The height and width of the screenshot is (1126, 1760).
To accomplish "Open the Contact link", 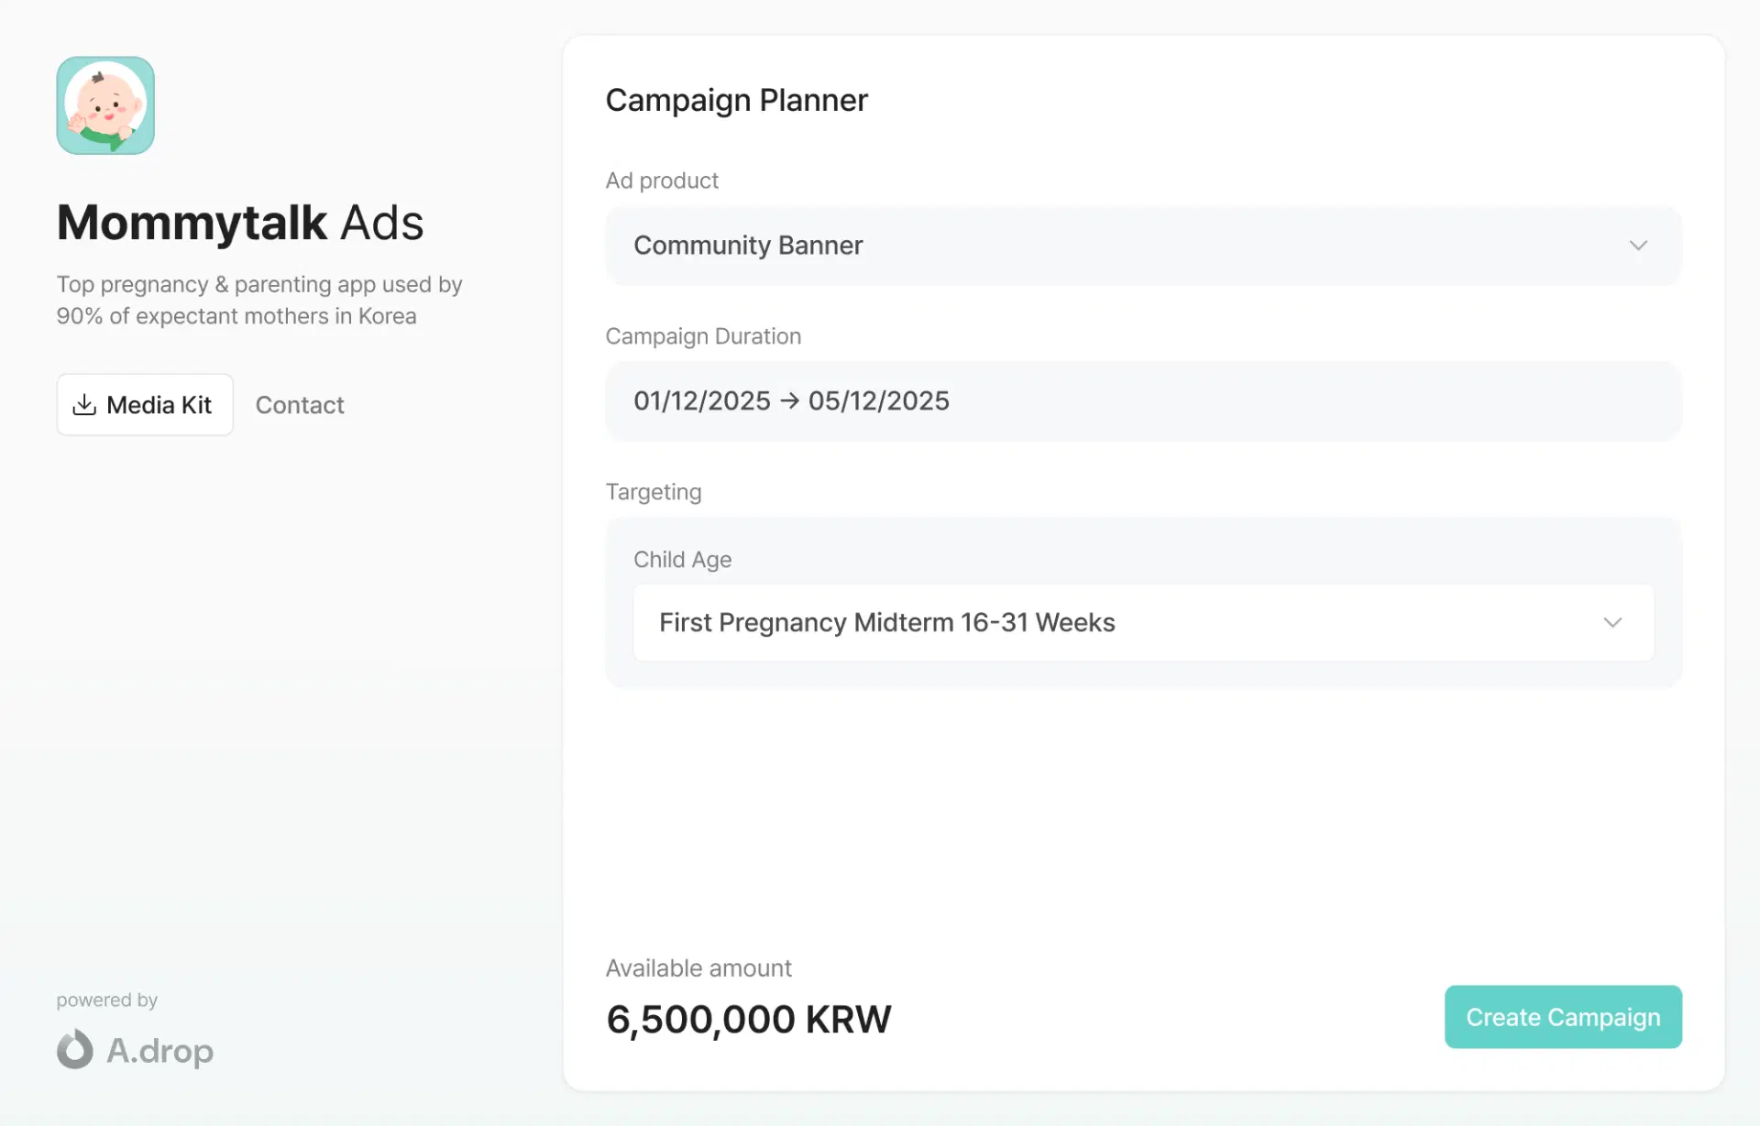I will (299, 405).
